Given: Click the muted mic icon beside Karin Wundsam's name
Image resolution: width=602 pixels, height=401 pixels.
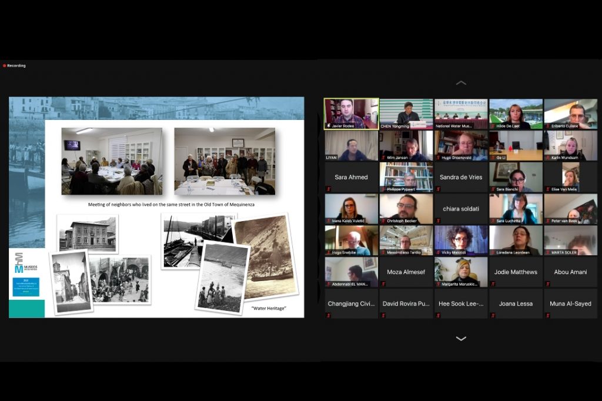Looking at the screenshot, I should [548, 158].
